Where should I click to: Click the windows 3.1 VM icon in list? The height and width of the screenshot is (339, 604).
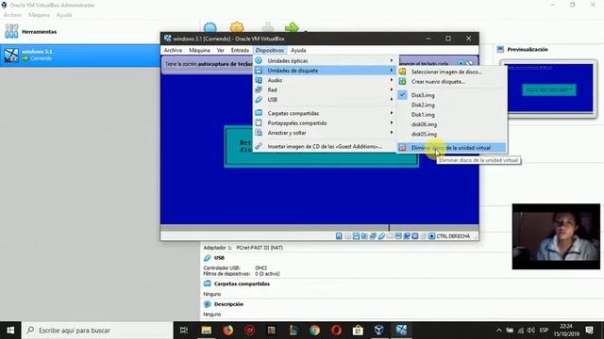coord(11,55)
